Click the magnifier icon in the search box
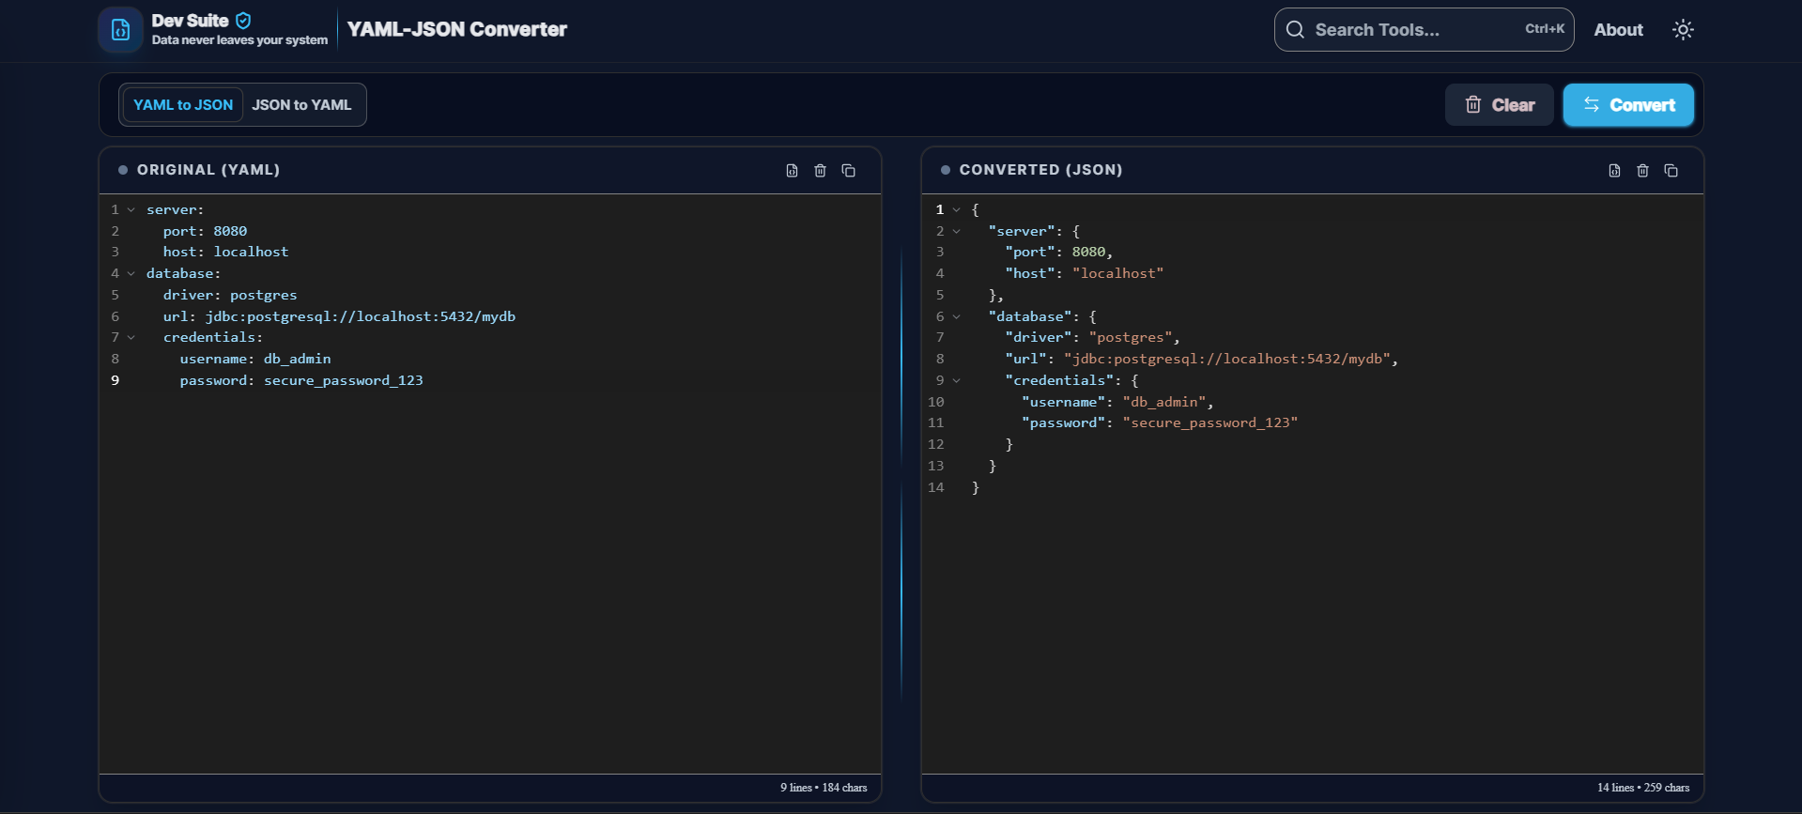Viewport: 1802px width, 814px height. [1295, 30]
